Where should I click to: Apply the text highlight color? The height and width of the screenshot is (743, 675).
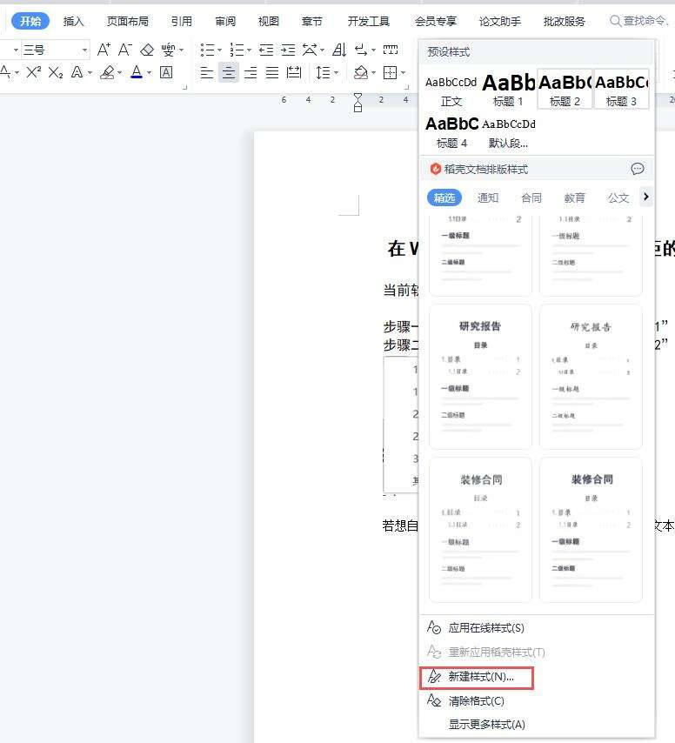108,72
